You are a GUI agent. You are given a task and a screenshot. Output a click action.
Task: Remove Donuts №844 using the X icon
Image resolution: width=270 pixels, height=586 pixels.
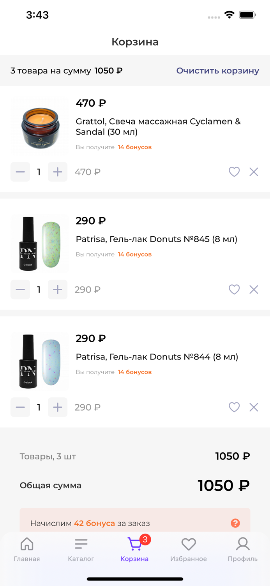click(254, 407)
